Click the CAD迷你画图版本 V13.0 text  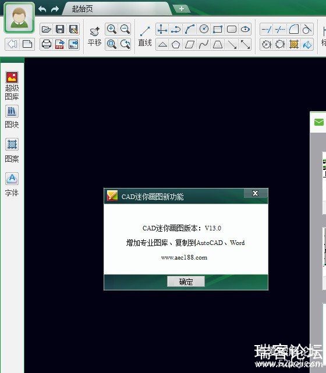click(x=182, y=228)
